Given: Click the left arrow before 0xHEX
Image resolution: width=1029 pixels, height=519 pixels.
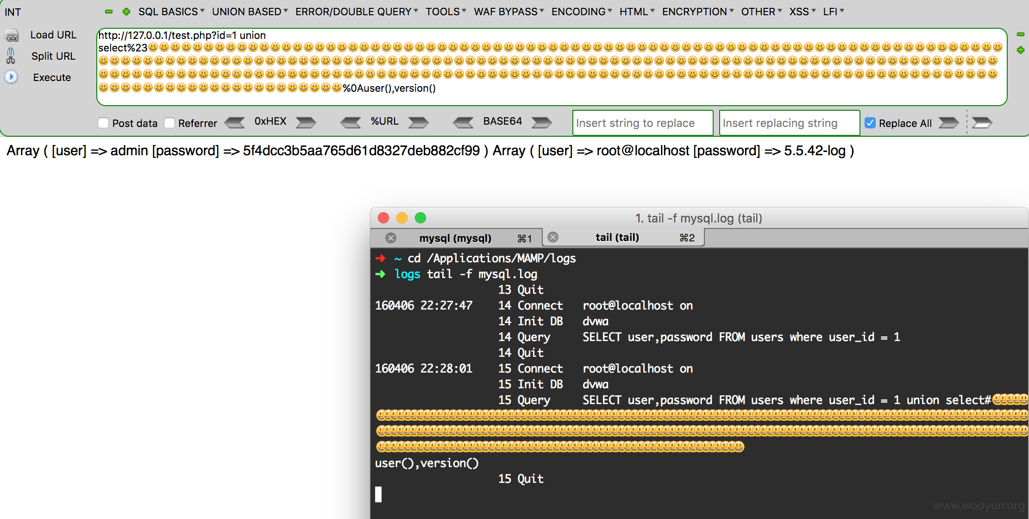Looking at the screenshot, I should pyautogui.click(x=235, y=122).
